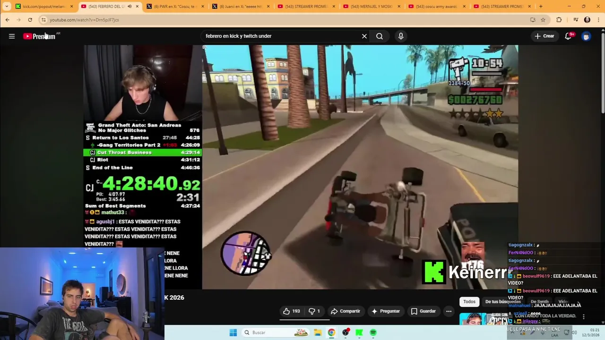Switch to the PWR en X tab
This screenshot has height=340, width=605.
[x=175, y=7]
